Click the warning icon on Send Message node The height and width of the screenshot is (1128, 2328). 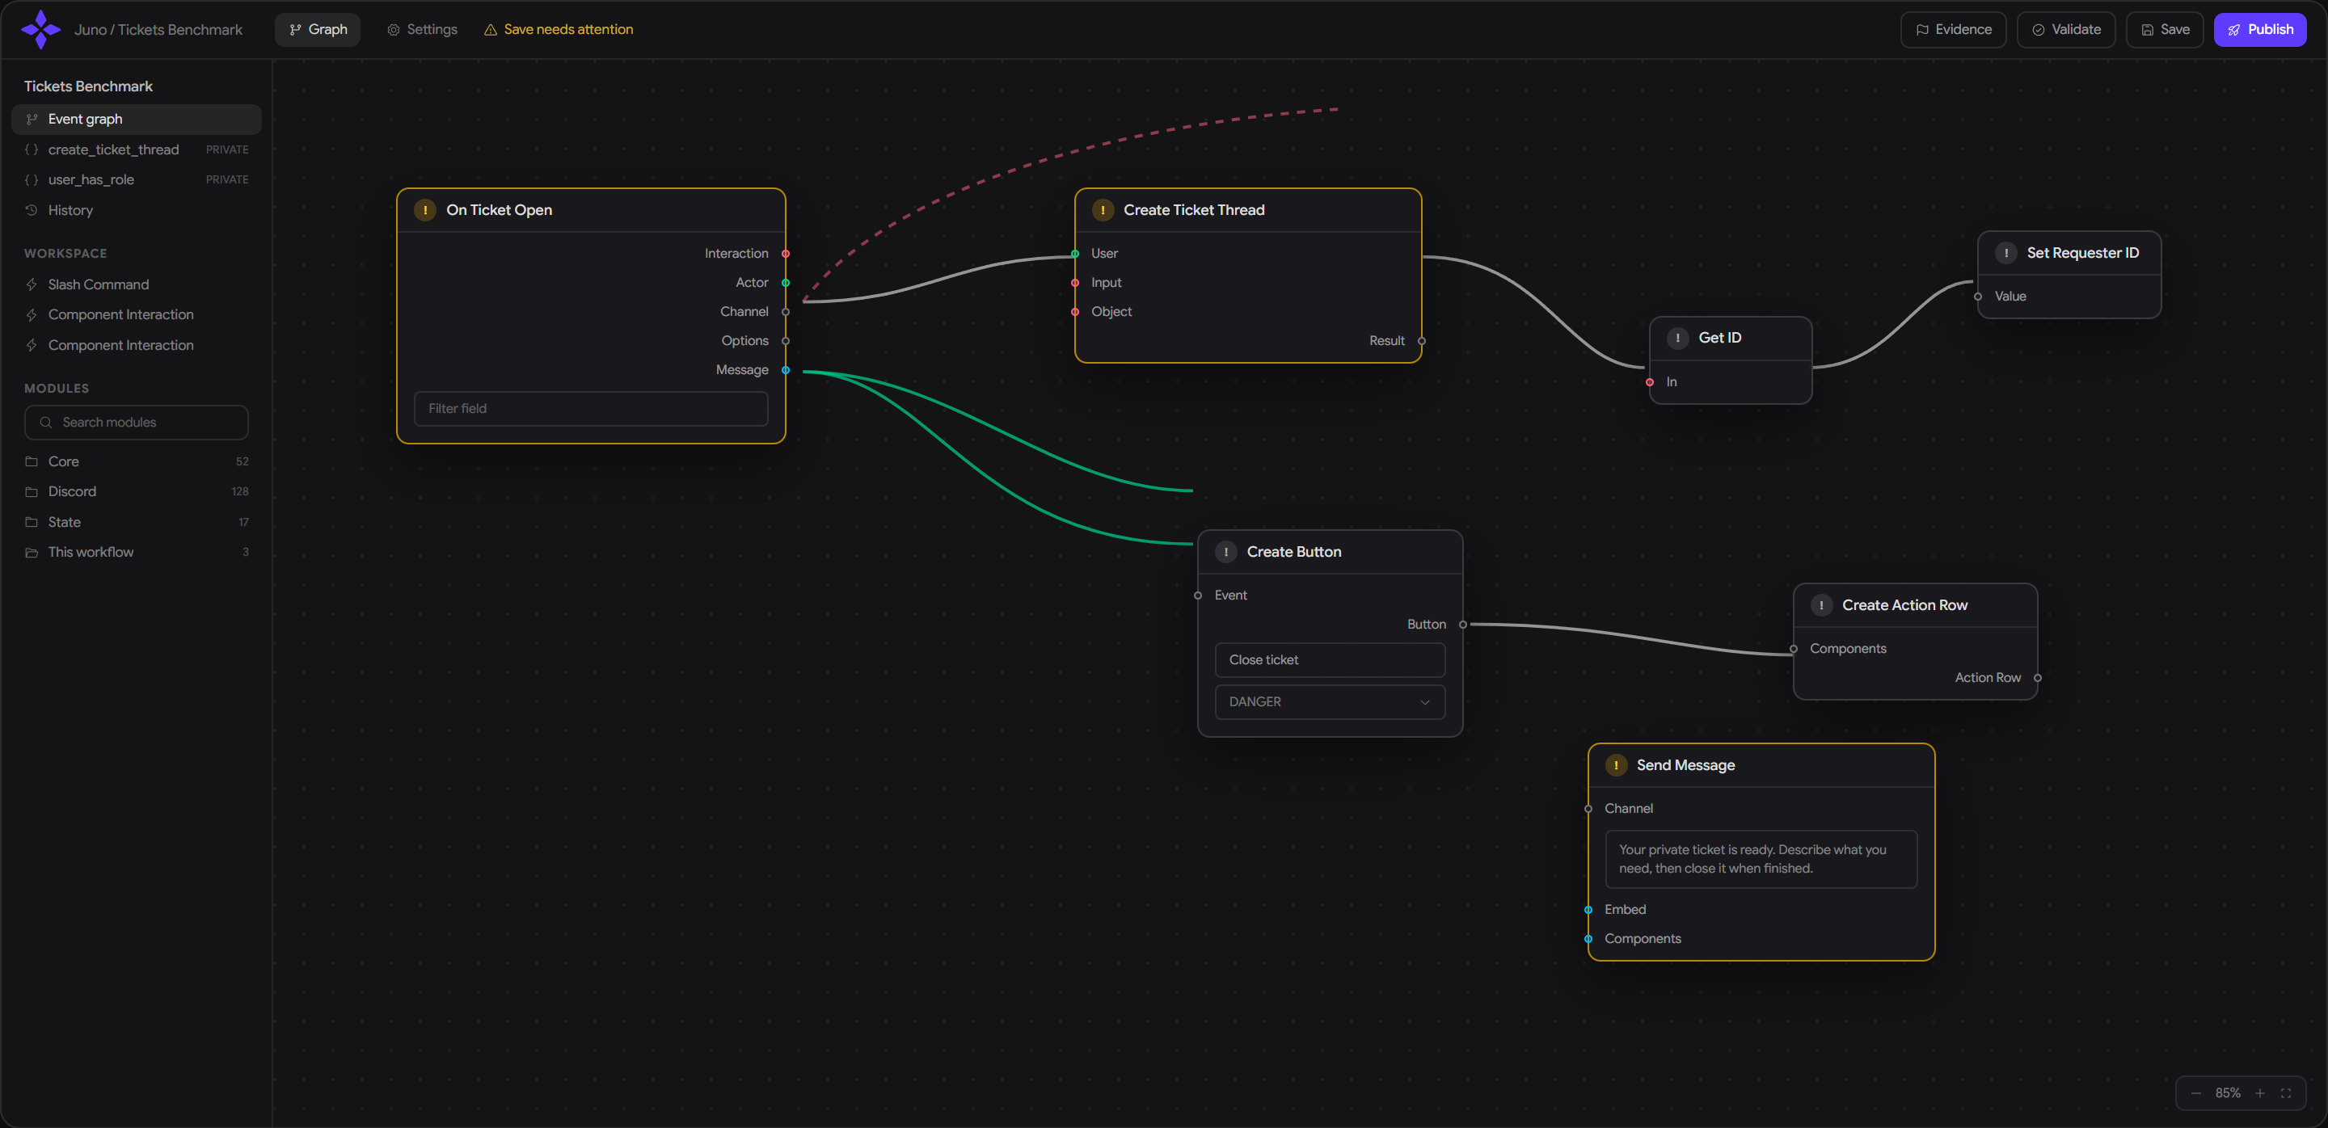click(x=1616, y=765)
